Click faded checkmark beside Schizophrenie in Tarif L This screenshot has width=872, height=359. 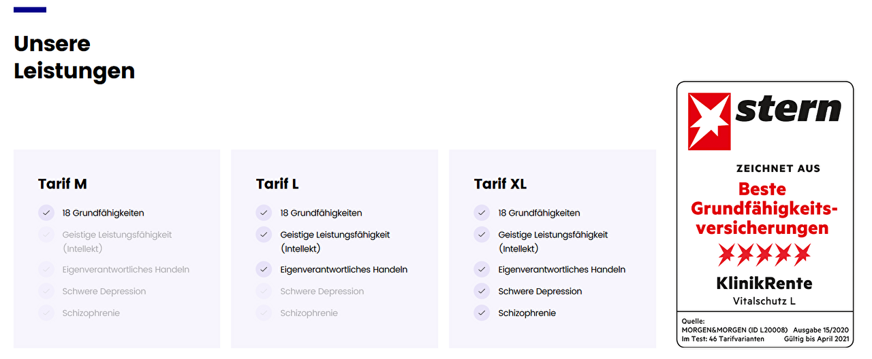coord(264,313)
